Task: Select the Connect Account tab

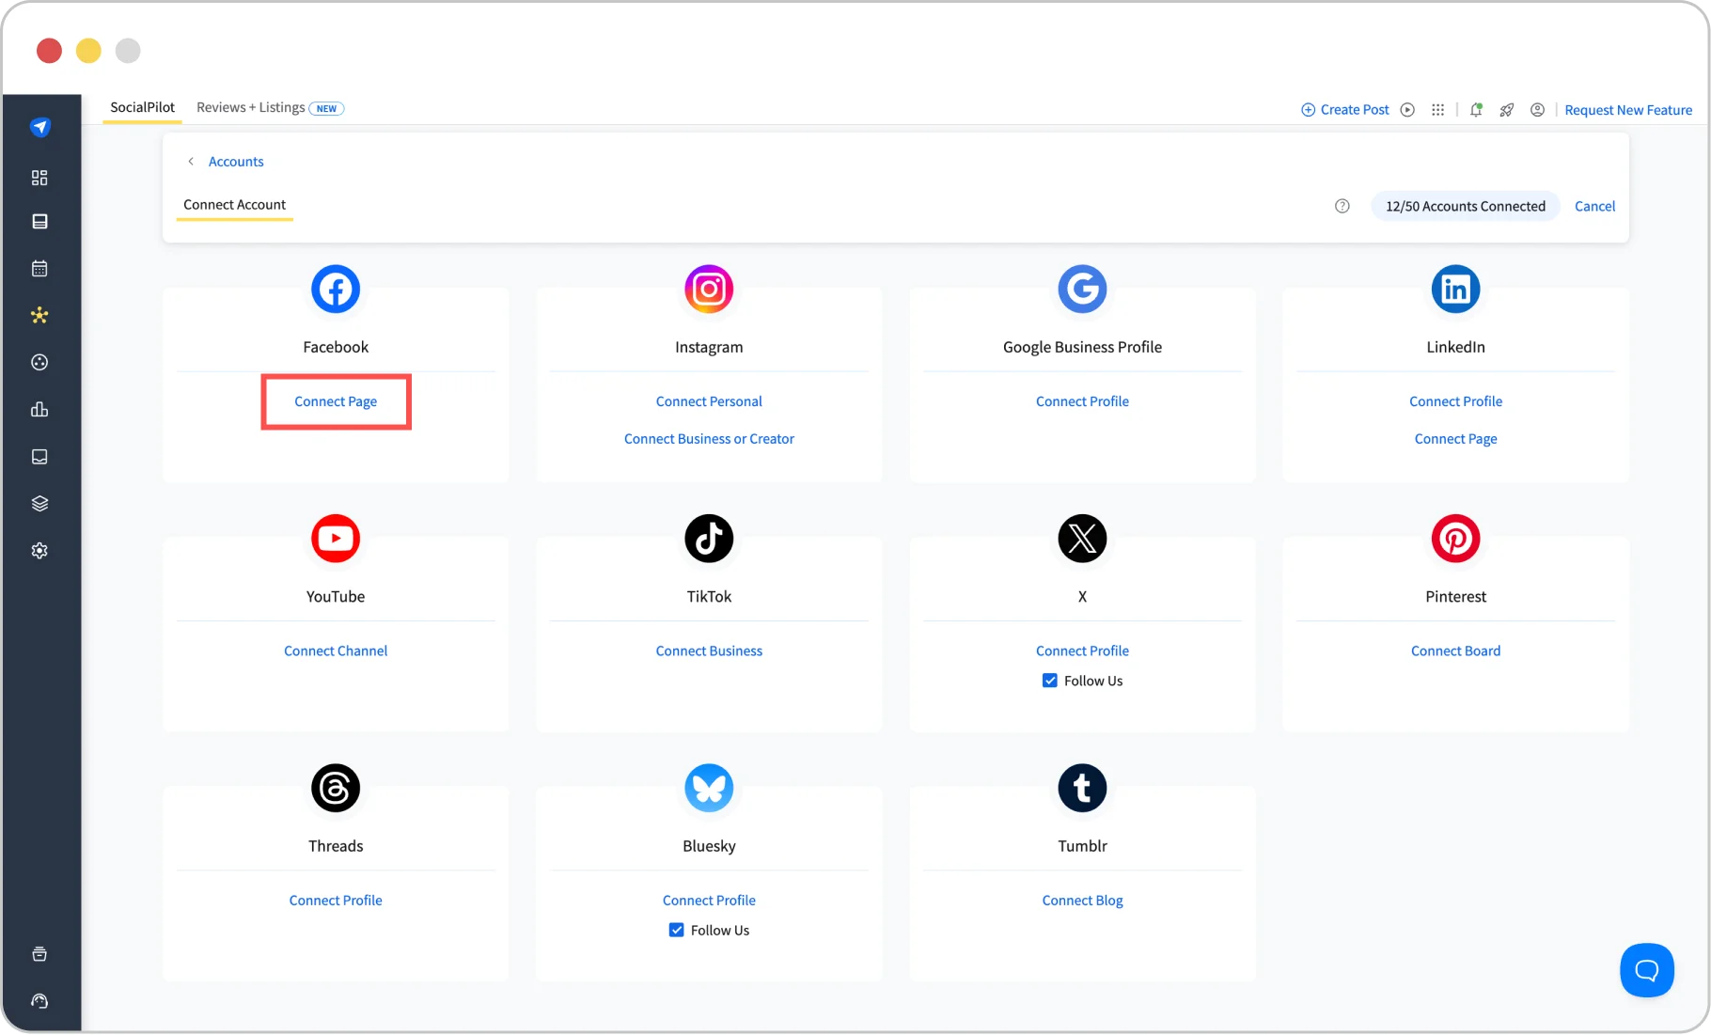Action: tap(234, 204)
